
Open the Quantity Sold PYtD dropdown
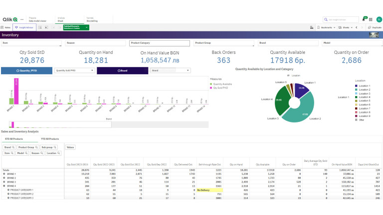click(x=74, y=71)
